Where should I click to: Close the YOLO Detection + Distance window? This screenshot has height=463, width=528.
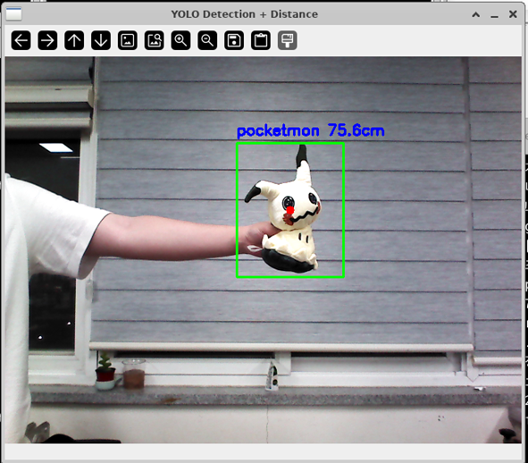tap(513, 14)
